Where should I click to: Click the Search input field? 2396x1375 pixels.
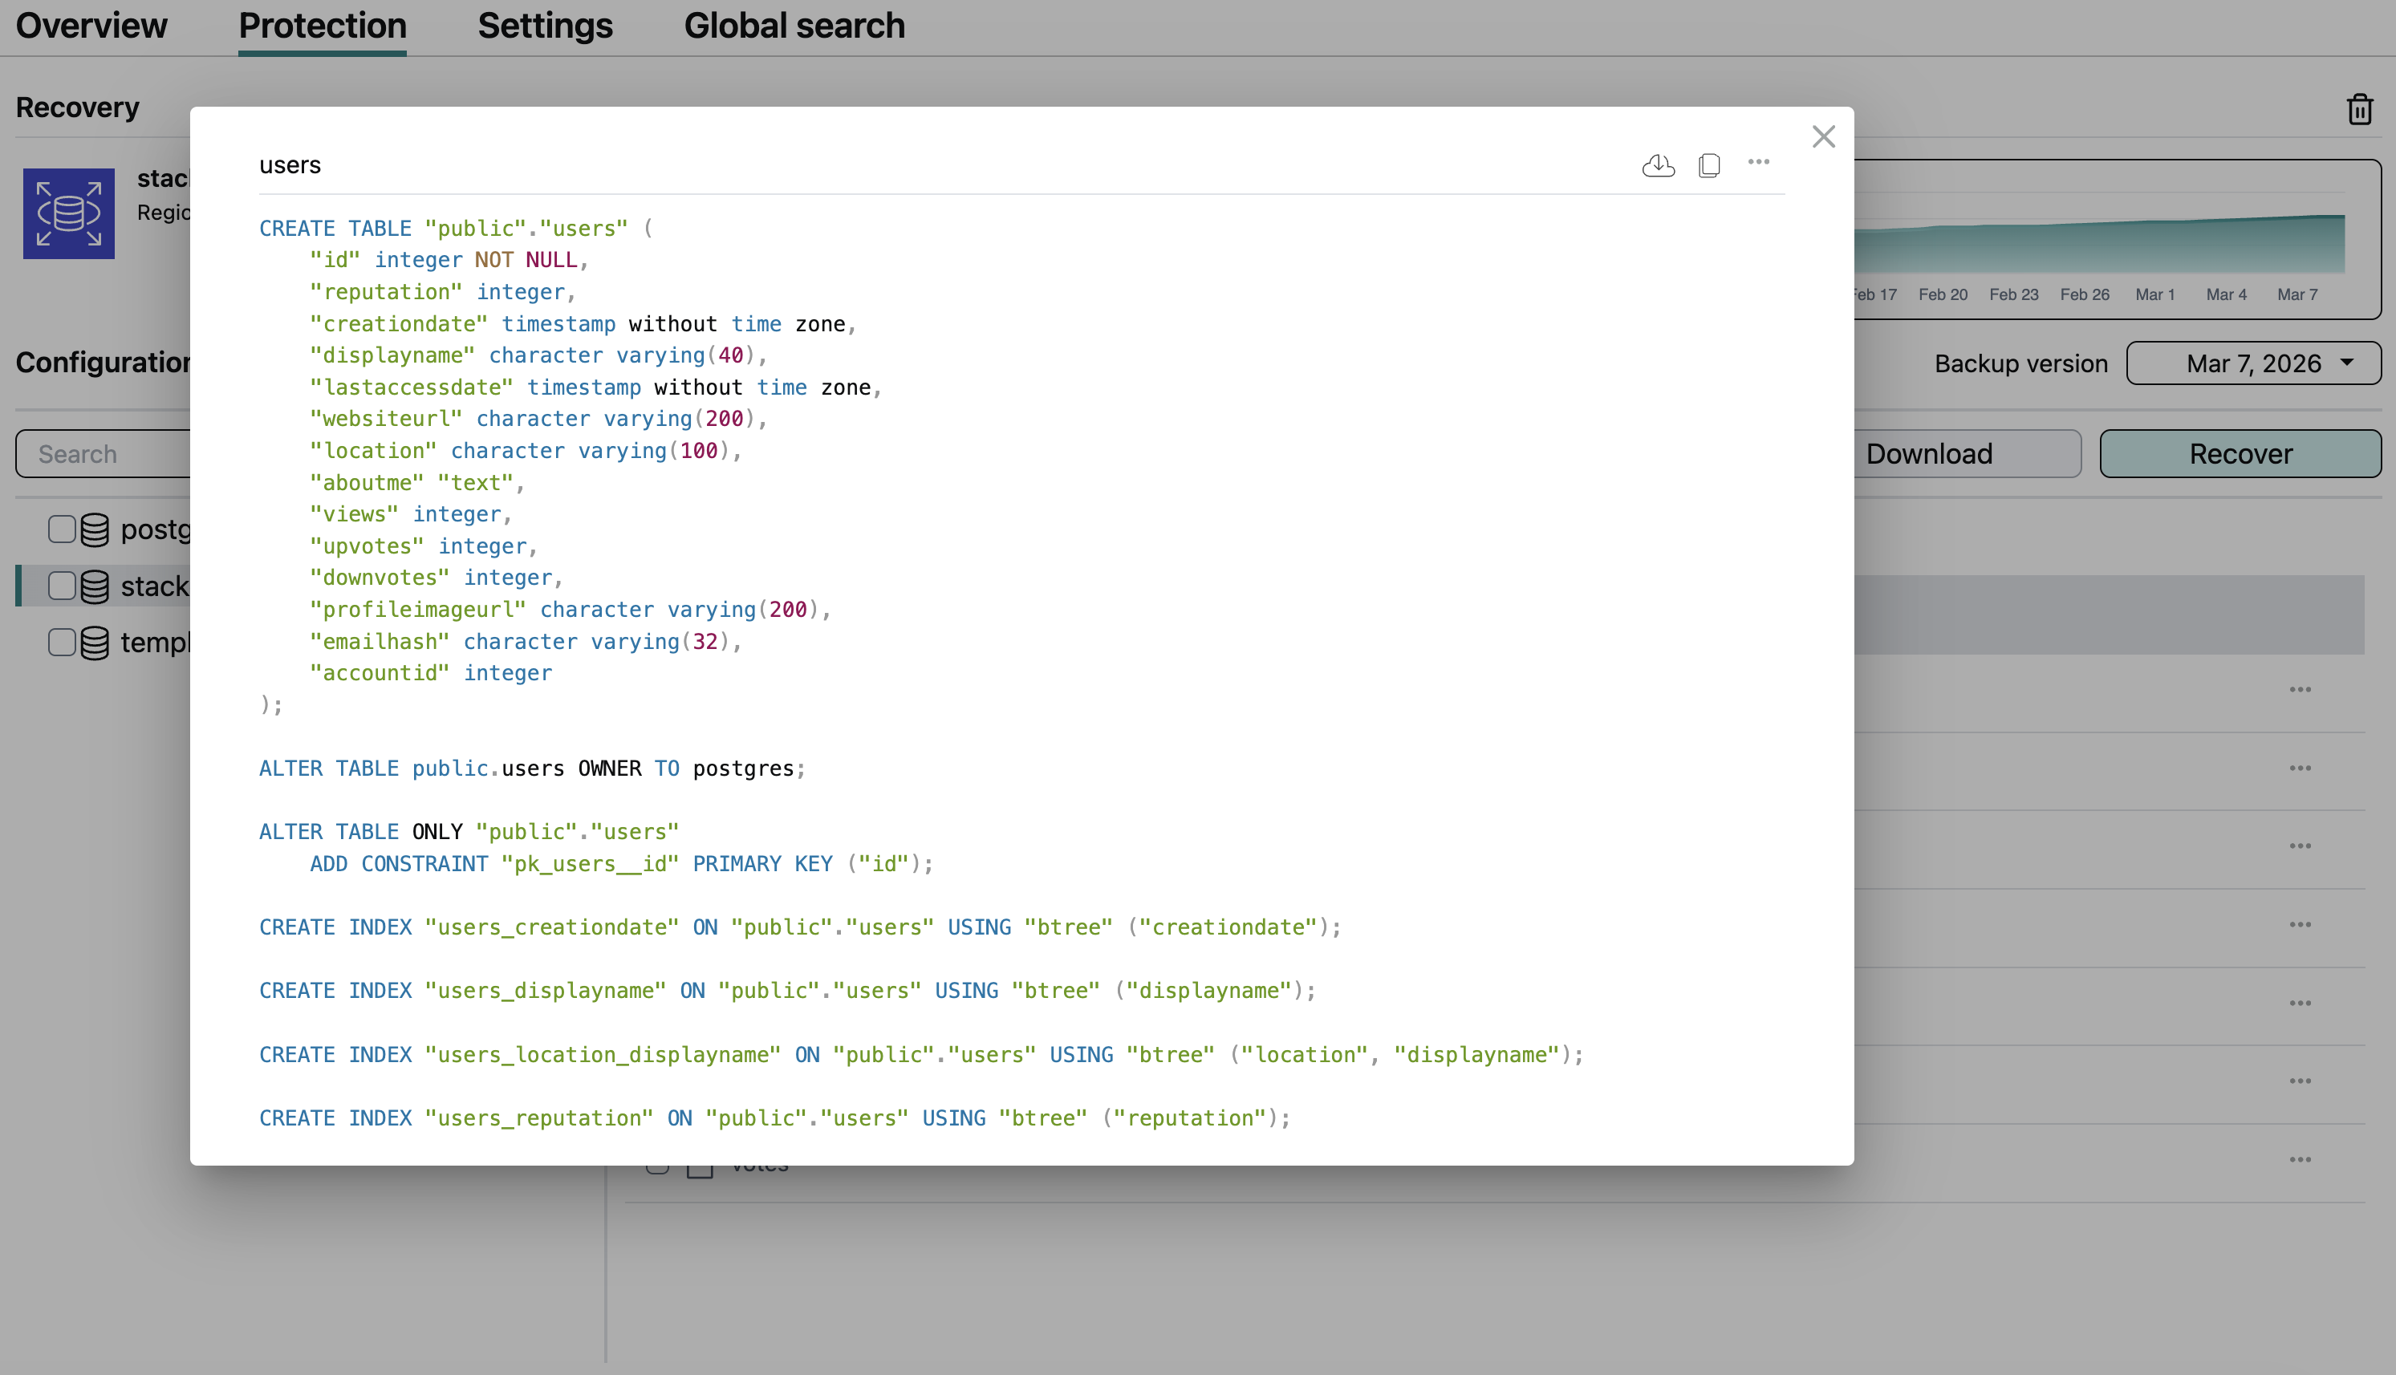click(x=104, y=454)
